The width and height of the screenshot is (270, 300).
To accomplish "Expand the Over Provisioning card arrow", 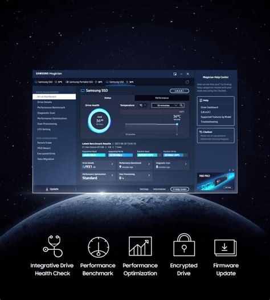I will point(149,175).
